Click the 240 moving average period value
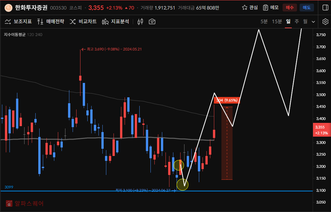The height and width of the screenshot is (212, 331). (x=39, y=34)
